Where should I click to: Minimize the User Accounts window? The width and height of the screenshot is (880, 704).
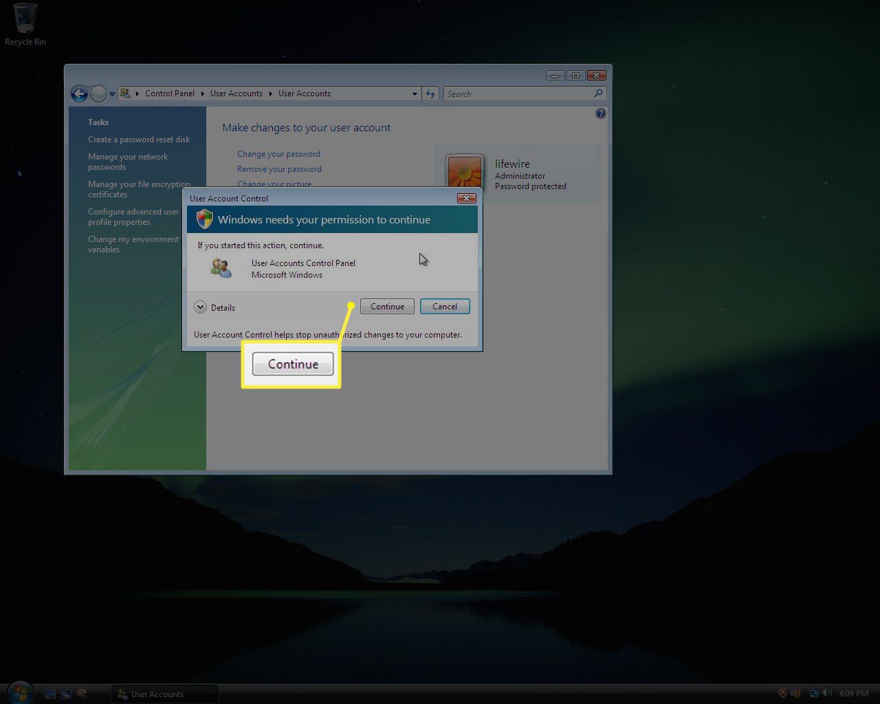(x=555, y=75)
